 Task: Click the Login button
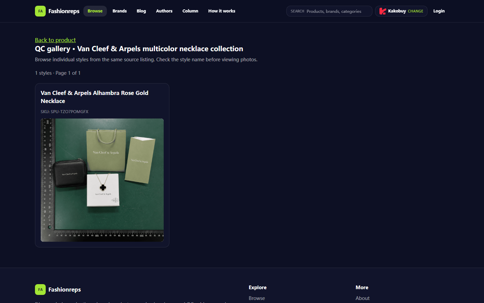coord(439,11)
